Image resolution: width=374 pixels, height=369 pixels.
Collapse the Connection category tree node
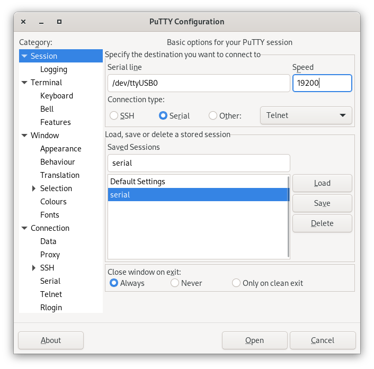coord(24,228)
